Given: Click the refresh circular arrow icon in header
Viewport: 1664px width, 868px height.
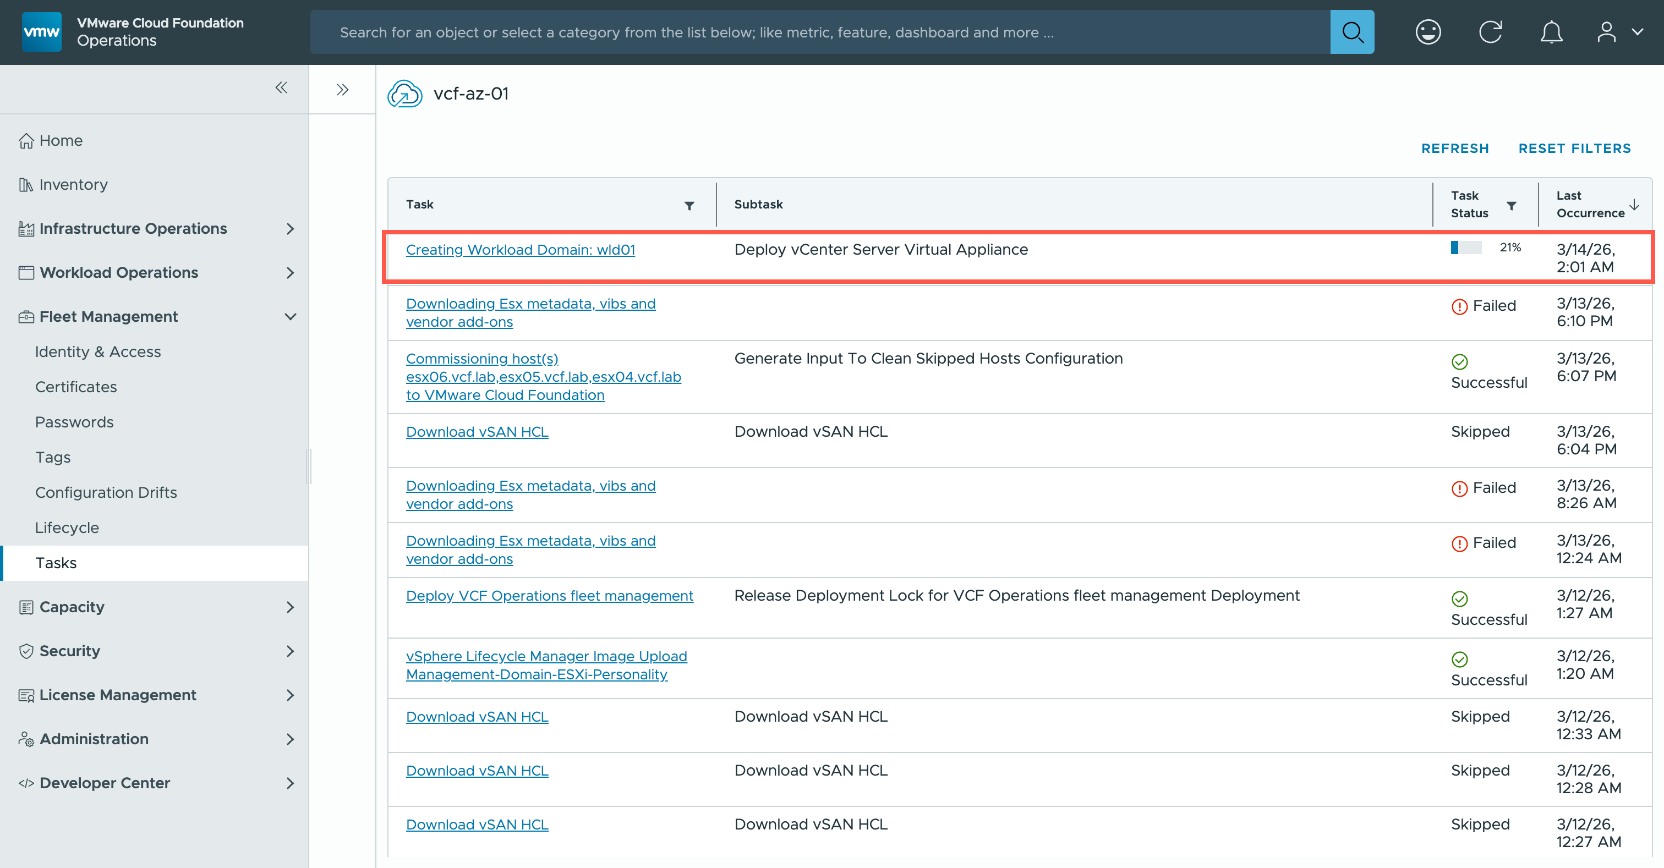Looking at the screenshot, I should pyautogui.click(x=1490, y=32).
